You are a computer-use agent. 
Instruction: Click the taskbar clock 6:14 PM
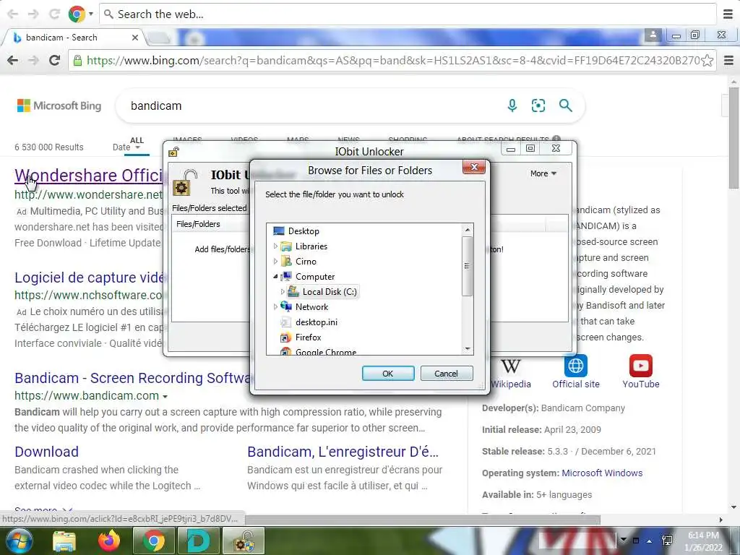click(702, 541)
